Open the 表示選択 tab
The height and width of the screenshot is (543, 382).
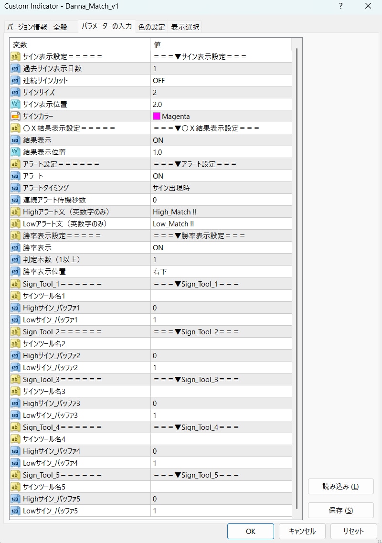click(x=185, y=27)
